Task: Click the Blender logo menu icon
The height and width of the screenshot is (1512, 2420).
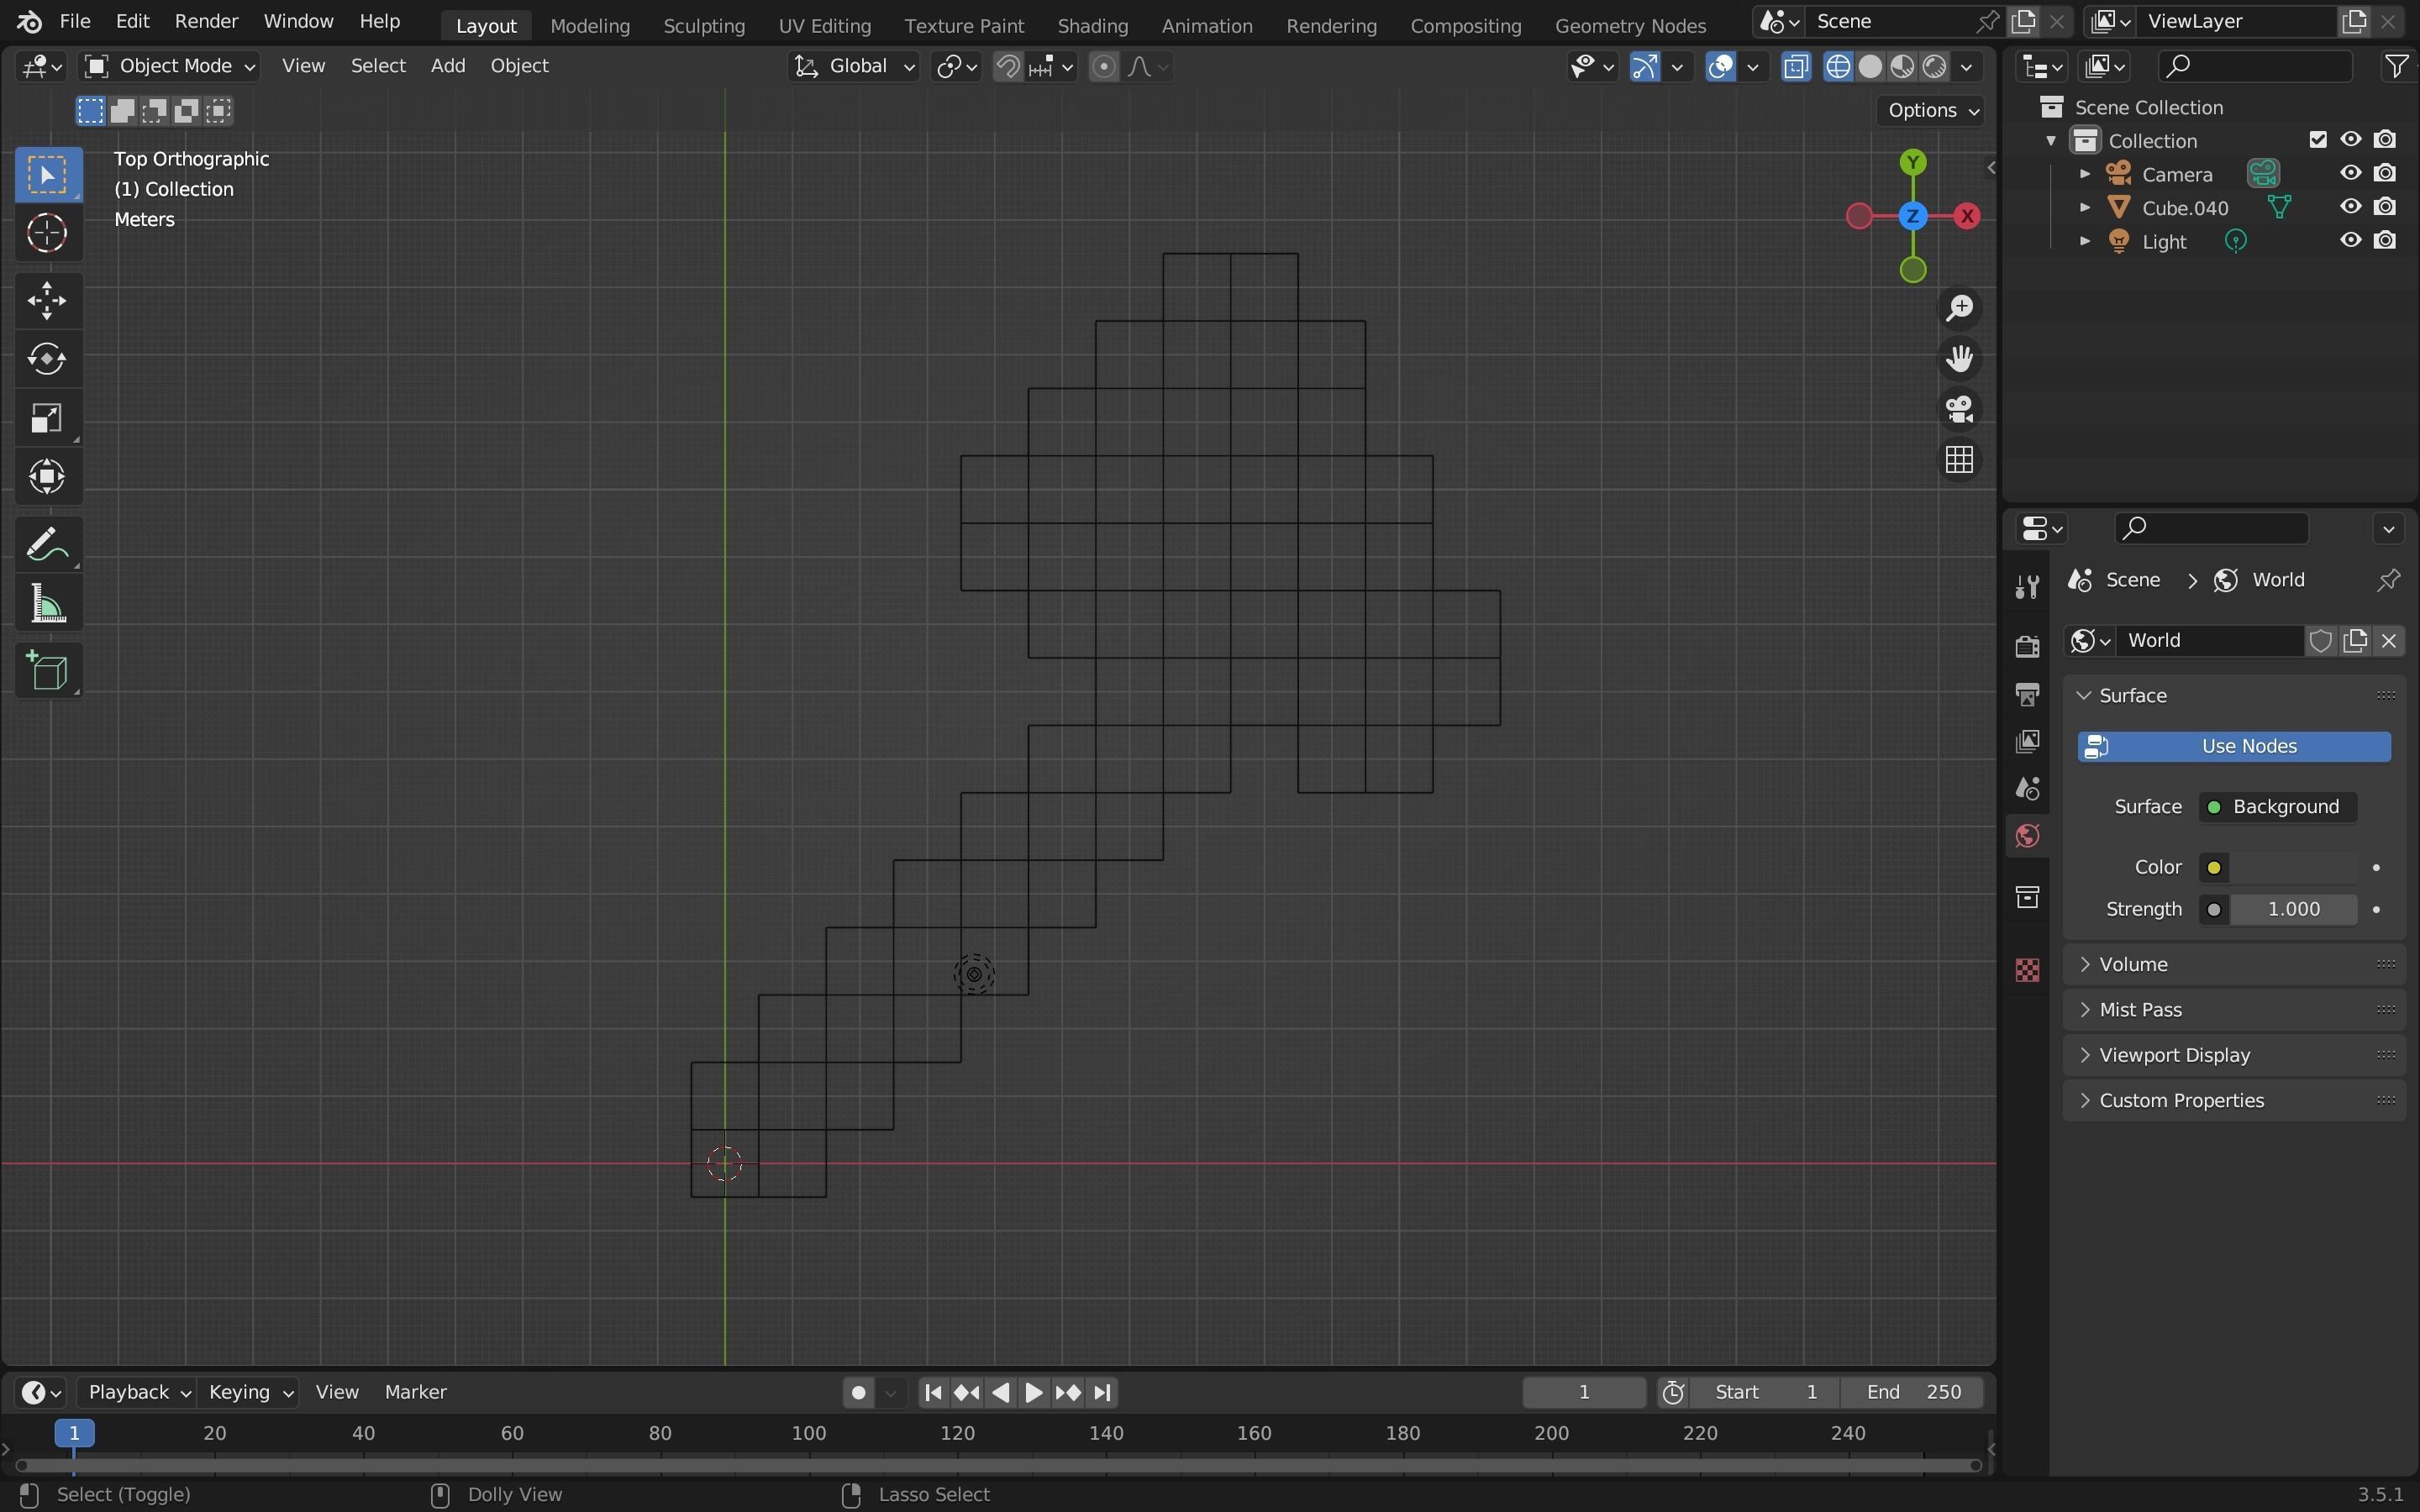Action: tap(29, 21)
